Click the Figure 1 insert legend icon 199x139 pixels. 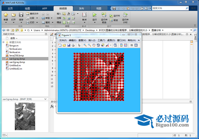click(126, 45)
